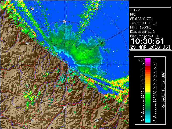The height and width of the screenshot is (129, 172).
Task: Click the '40' range label south of radar center
Action: pos(64,107)
